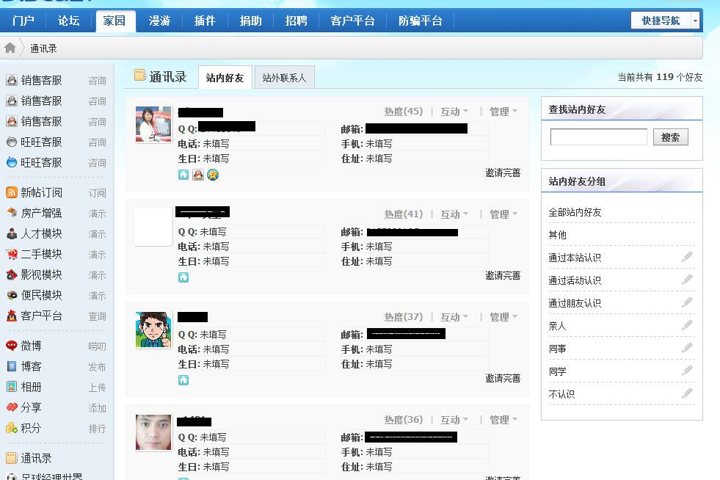This screenshot has height=480, width=720.
Task: Open the first friend's home space icon
Action: 183,174
